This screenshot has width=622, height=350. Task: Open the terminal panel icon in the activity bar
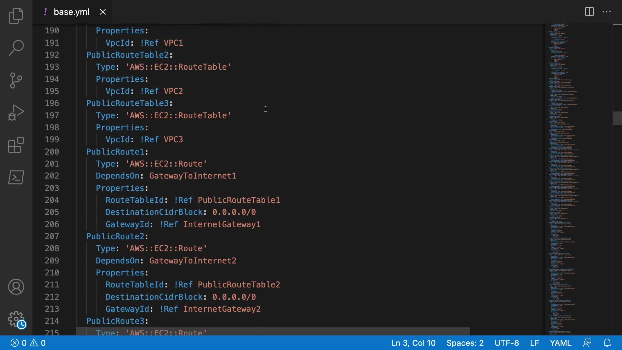(x=16, y=177)
